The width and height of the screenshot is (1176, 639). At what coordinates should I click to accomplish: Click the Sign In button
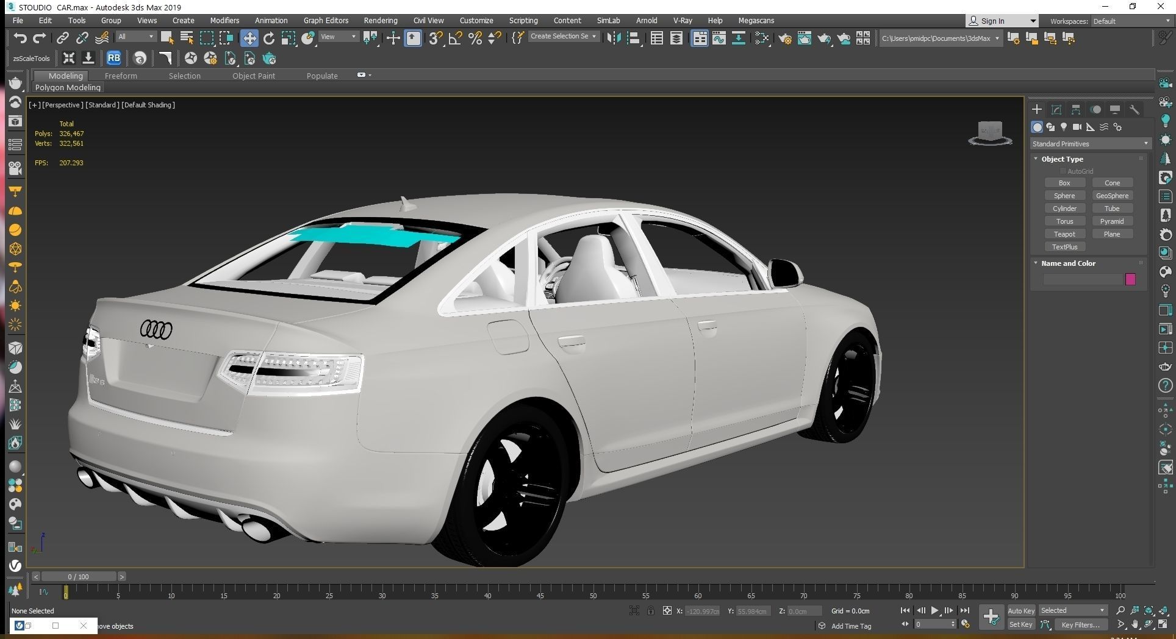tap(1002, 21)
